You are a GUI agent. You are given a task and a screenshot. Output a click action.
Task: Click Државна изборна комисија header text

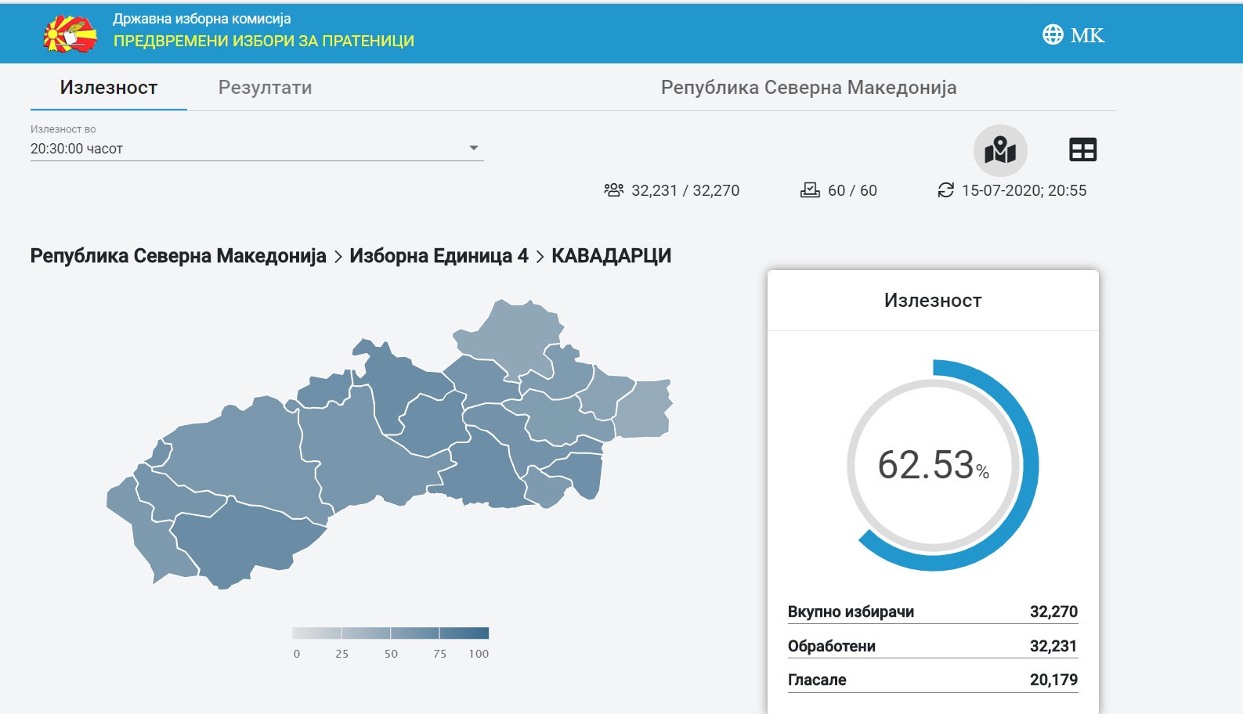pyautogui.click(x=202, y=19)
